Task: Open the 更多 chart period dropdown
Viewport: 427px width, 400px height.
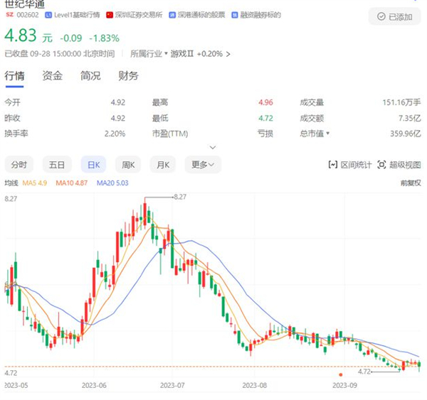Action: 203,165
